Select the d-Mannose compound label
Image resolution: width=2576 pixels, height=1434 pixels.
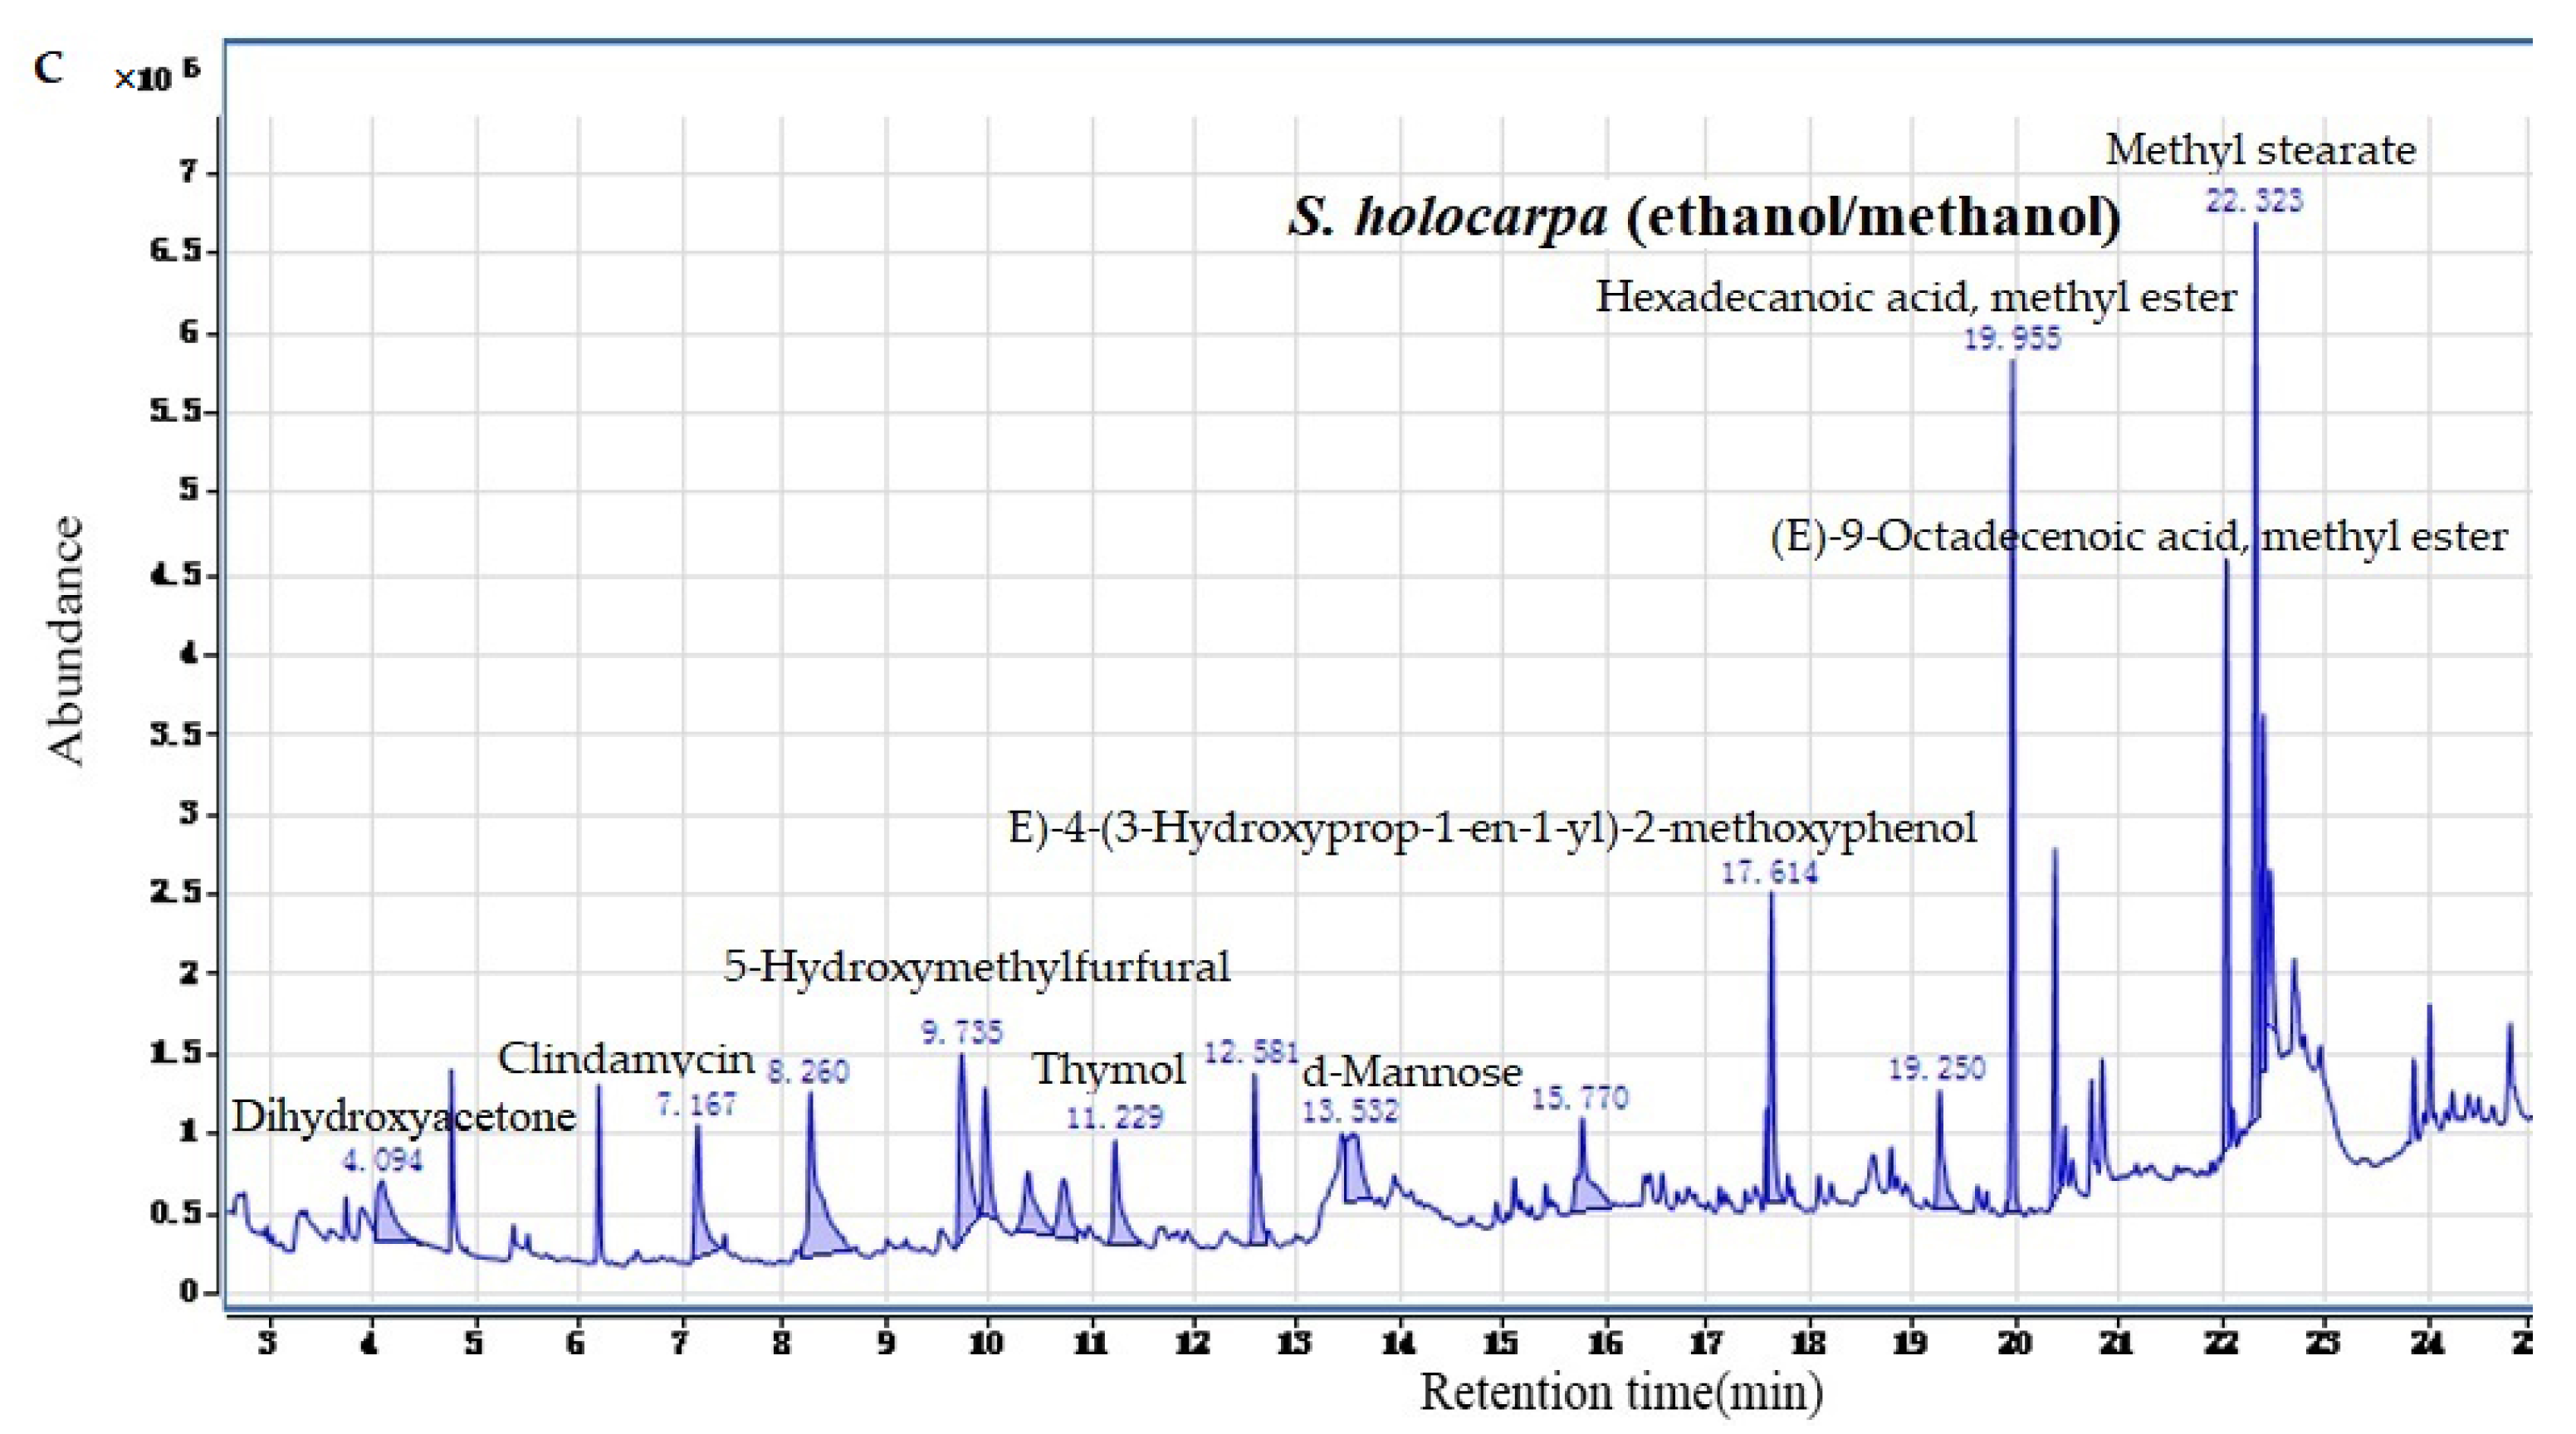click(1411, 1072)
